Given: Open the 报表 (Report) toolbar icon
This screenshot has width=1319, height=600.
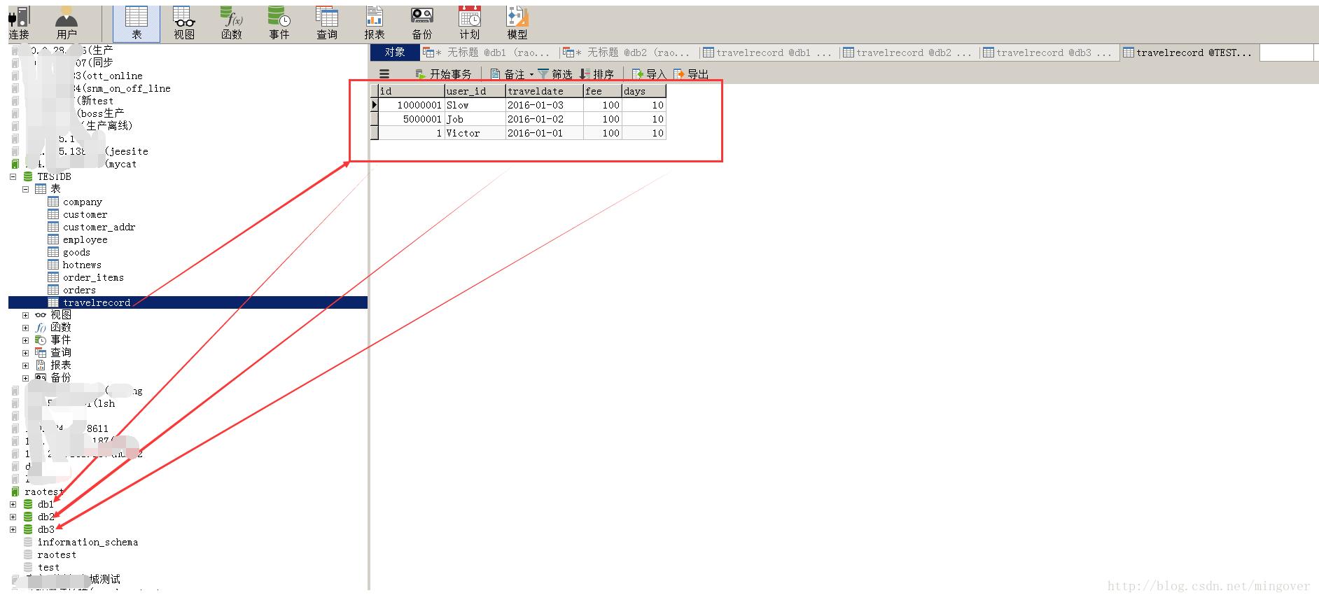Looking at the screenshot, I should (375, 23).
